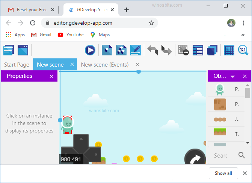Open the objects editor icon
Screen dimensions: 252x183
107,50
